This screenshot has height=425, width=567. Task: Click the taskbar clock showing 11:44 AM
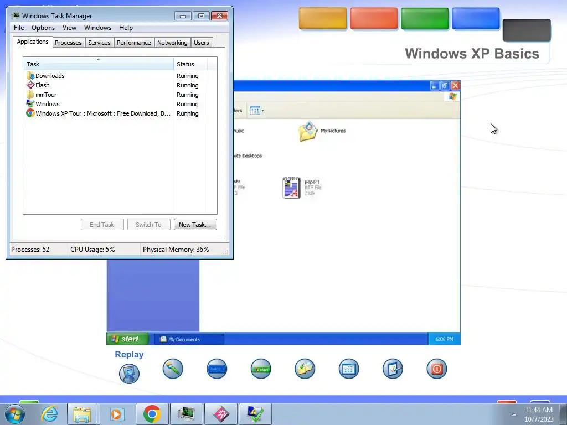(539, 414)
